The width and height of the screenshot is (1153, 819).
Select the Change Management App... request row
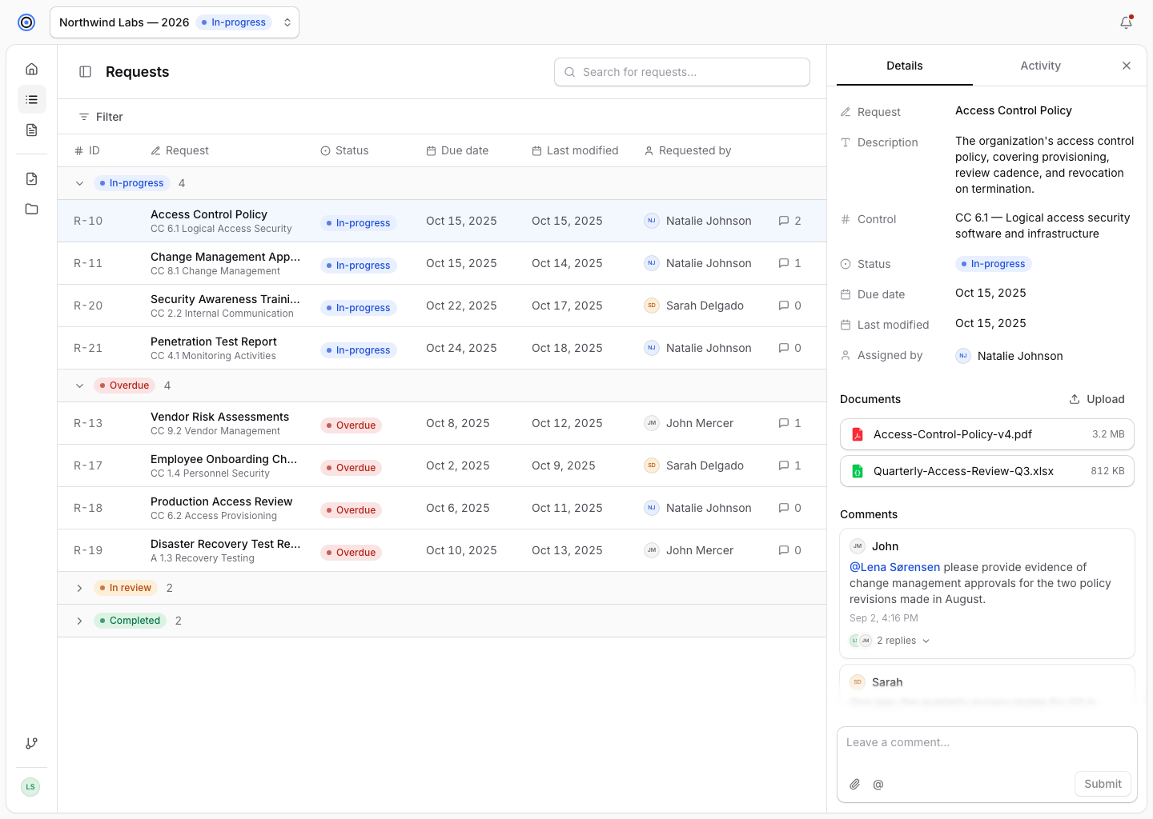point(442,263)
